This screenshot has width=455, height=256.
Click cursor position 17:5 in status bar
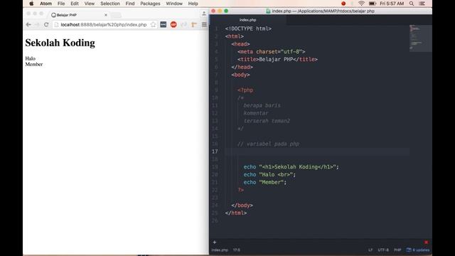click(x=237, y=250)
